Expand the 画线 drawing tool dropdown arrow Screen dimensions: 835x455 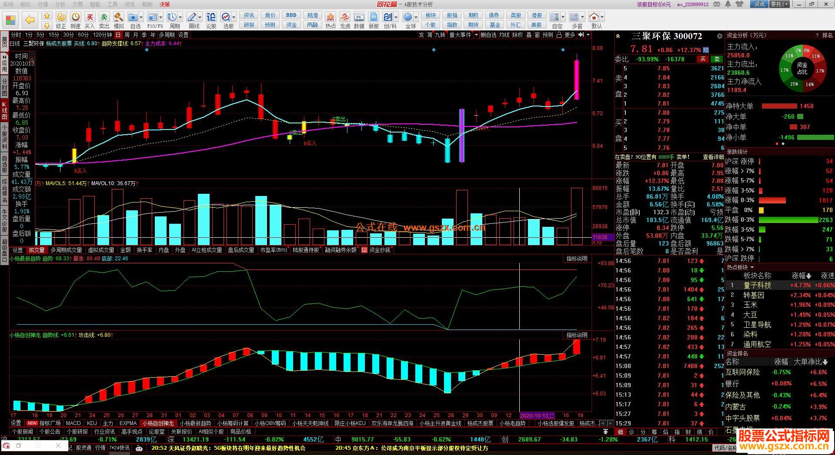pyautogui.click(x=200, y=17)
